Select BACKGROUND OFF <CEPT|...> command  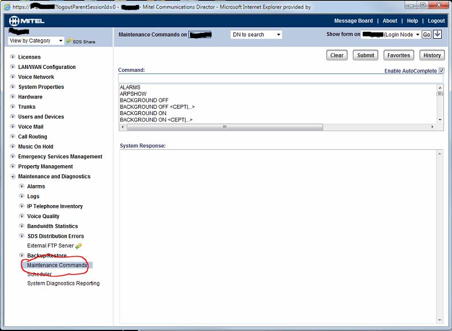coord(158,107)
